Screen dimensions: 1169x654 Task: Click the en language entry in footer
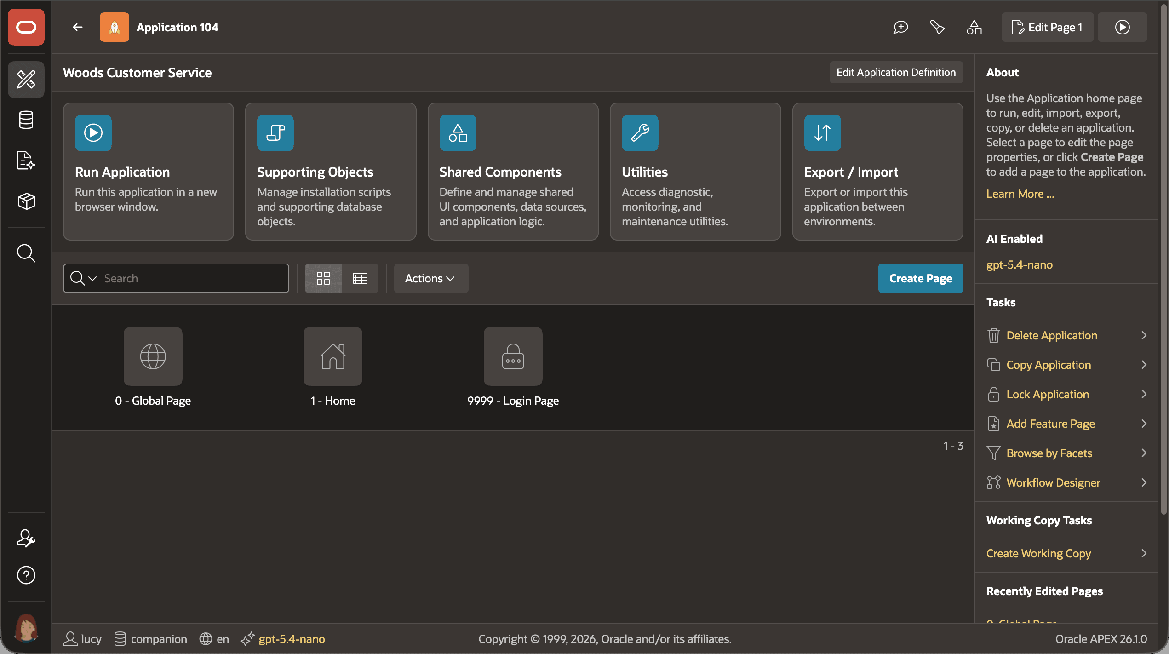pyautogui.click(x=214, y=639)
